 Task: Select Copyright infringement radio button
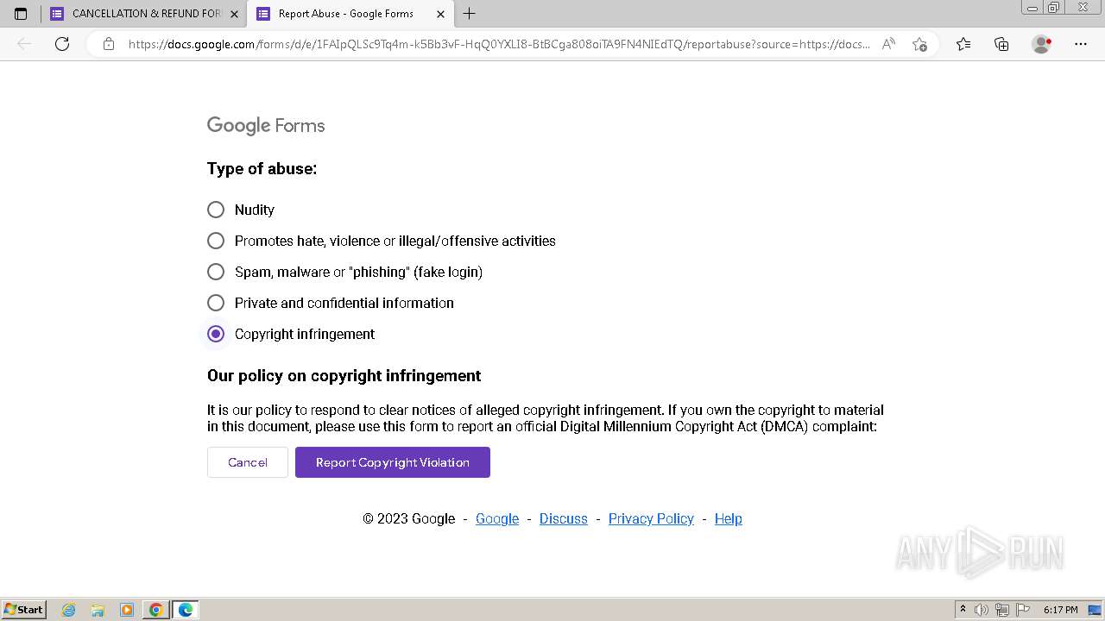[216, 334]
